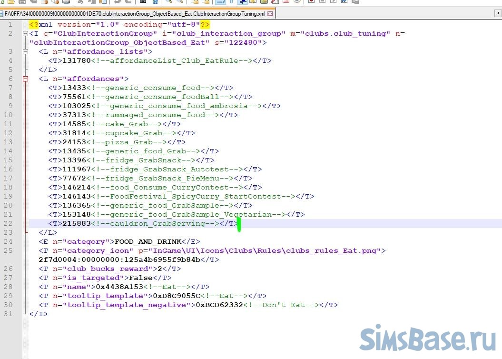502x359 pixels.
Task: Click the Print icon in the toolbar
Action: click(66, 2)
